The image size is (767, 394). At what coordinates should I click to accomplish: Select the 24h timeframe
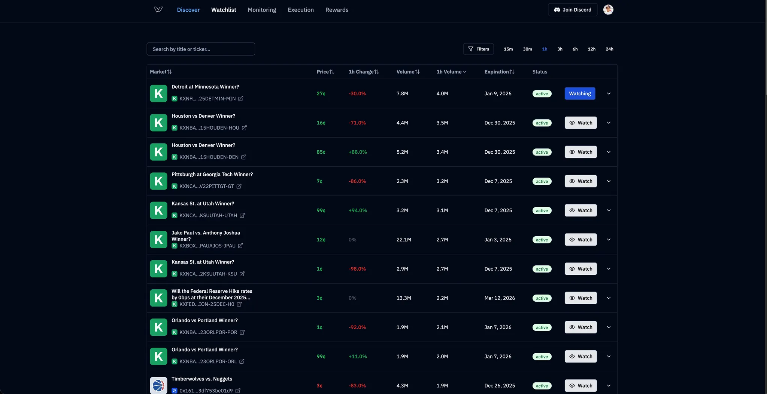click(609, 49)
